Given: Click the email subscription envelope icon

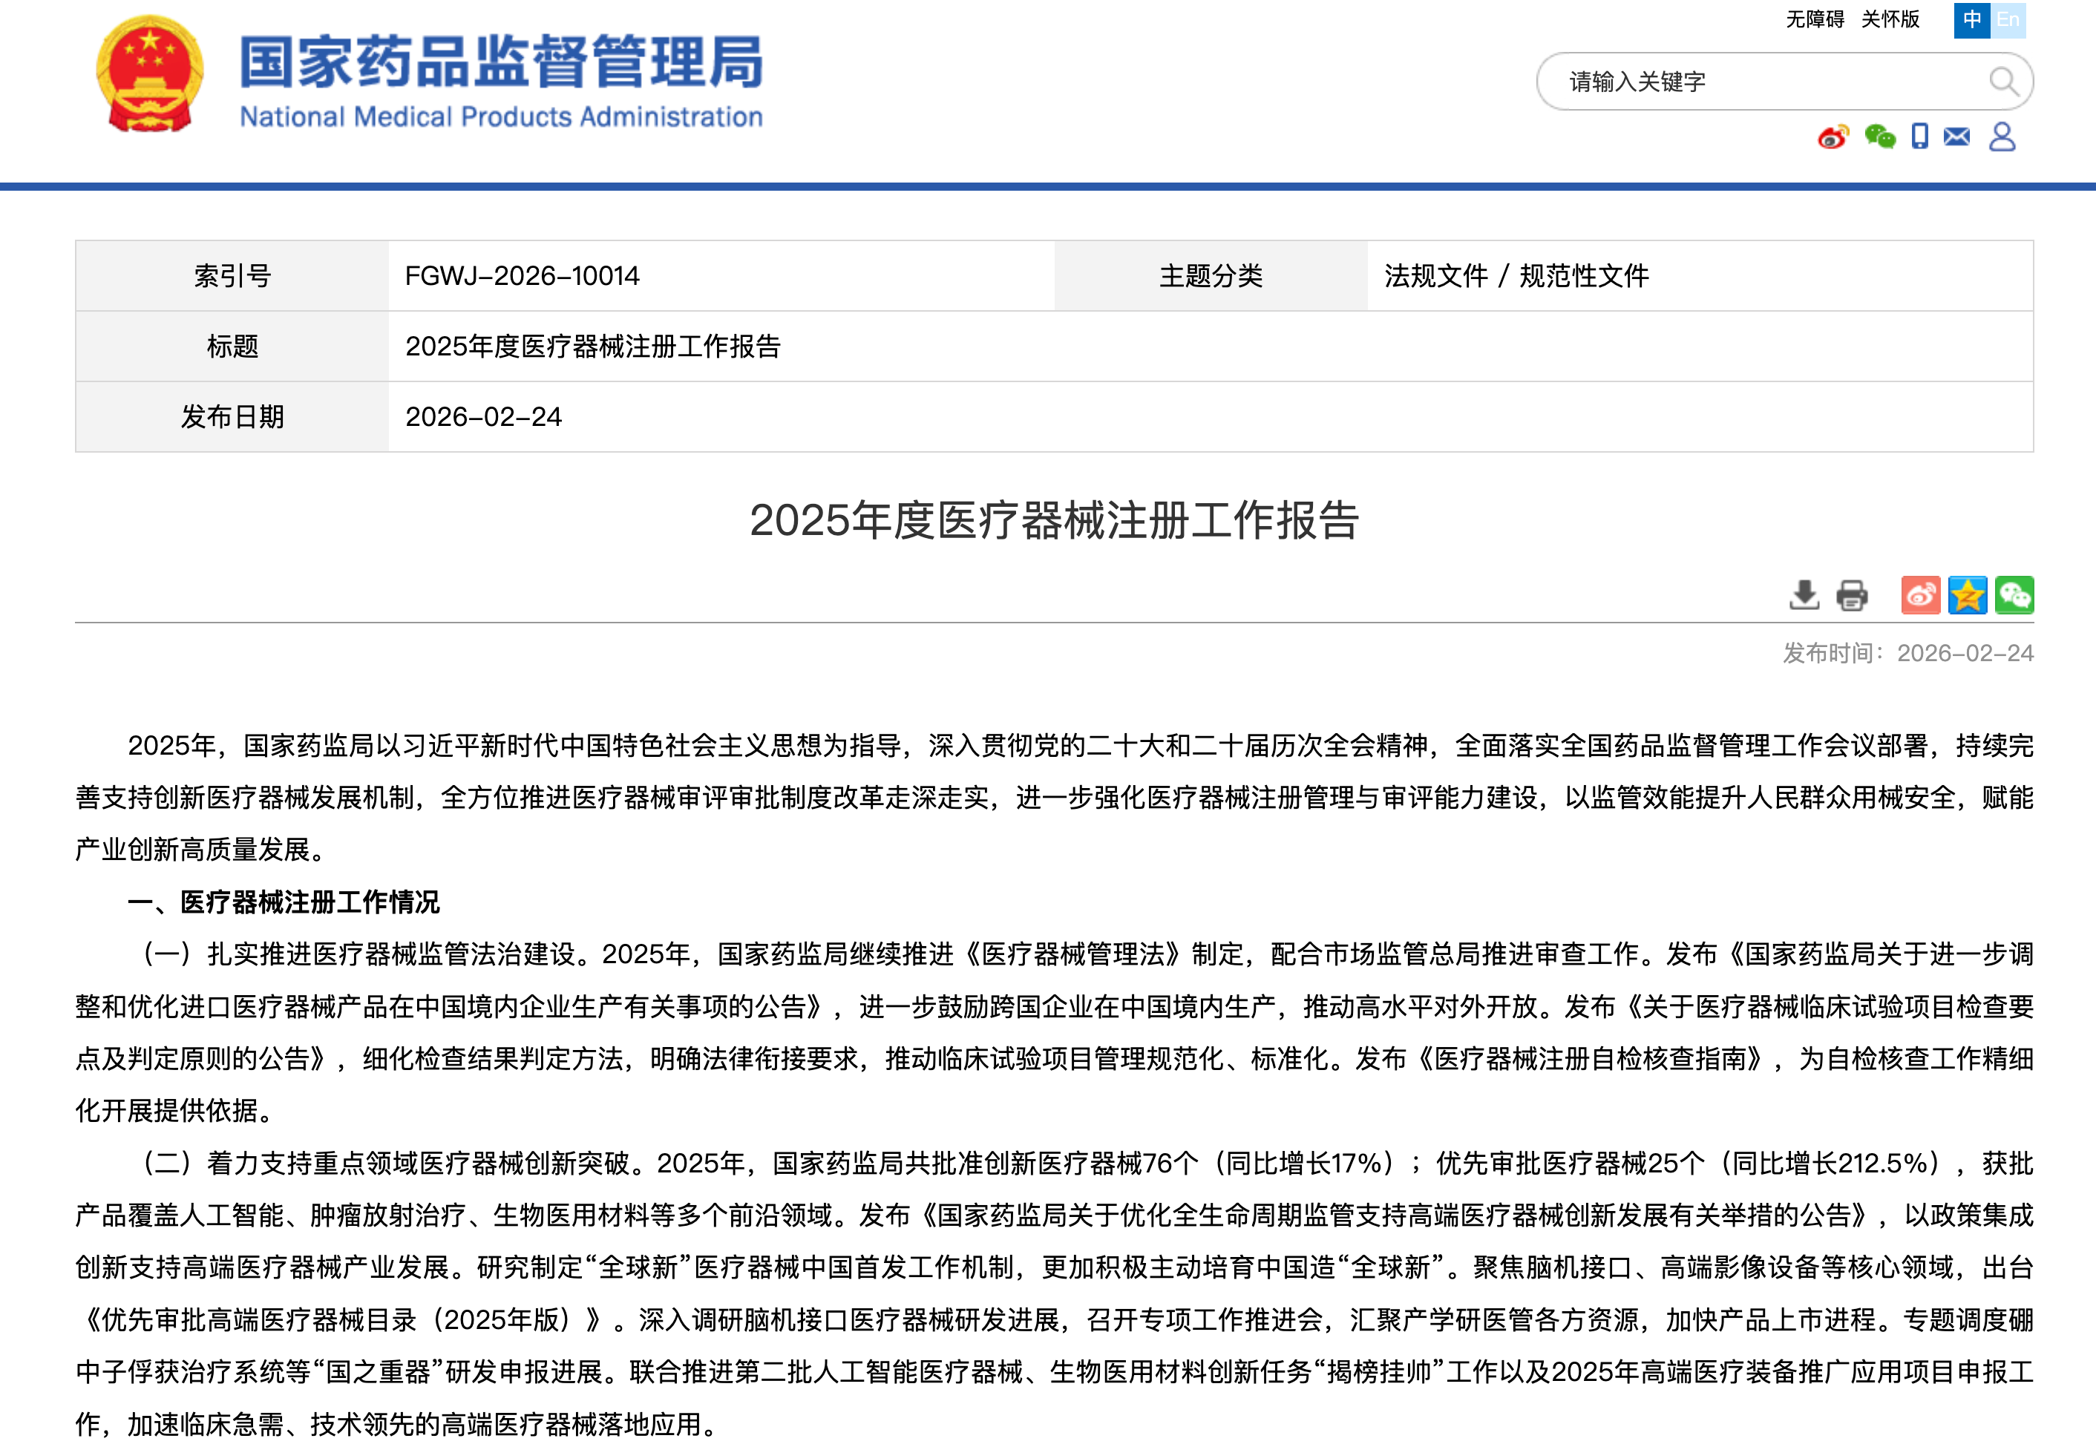Looking at the screenshot, I should pos(1957,137).
